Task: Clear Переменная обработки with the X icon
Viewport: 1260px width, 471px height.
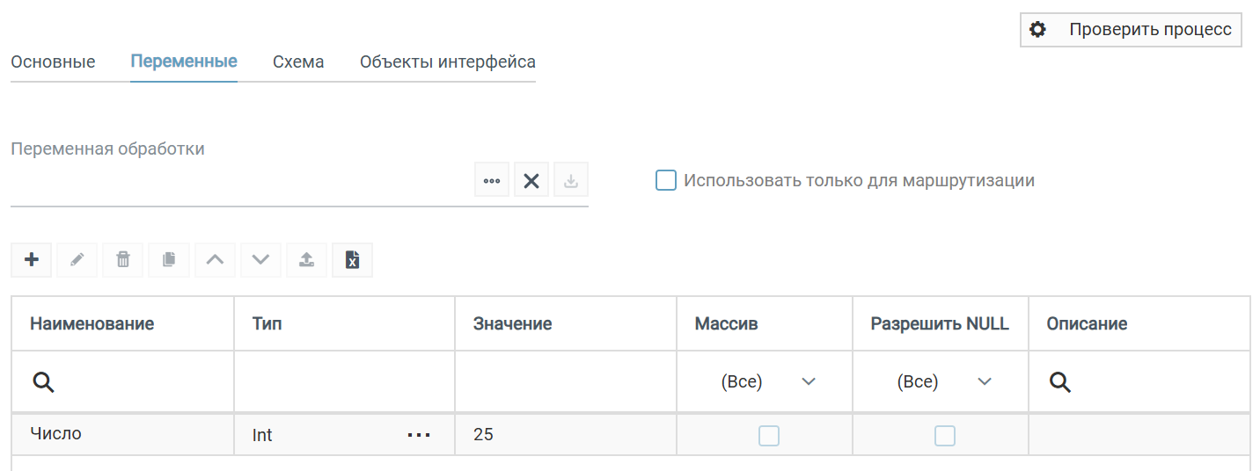Action: [531, 180]
